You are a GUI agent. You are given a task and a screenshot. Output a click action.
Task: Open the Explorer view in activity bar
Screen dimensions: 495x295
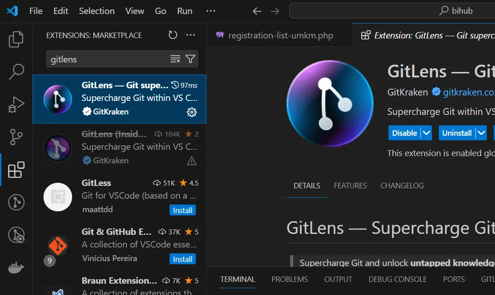pyautogui.click(x=16, y=39)
